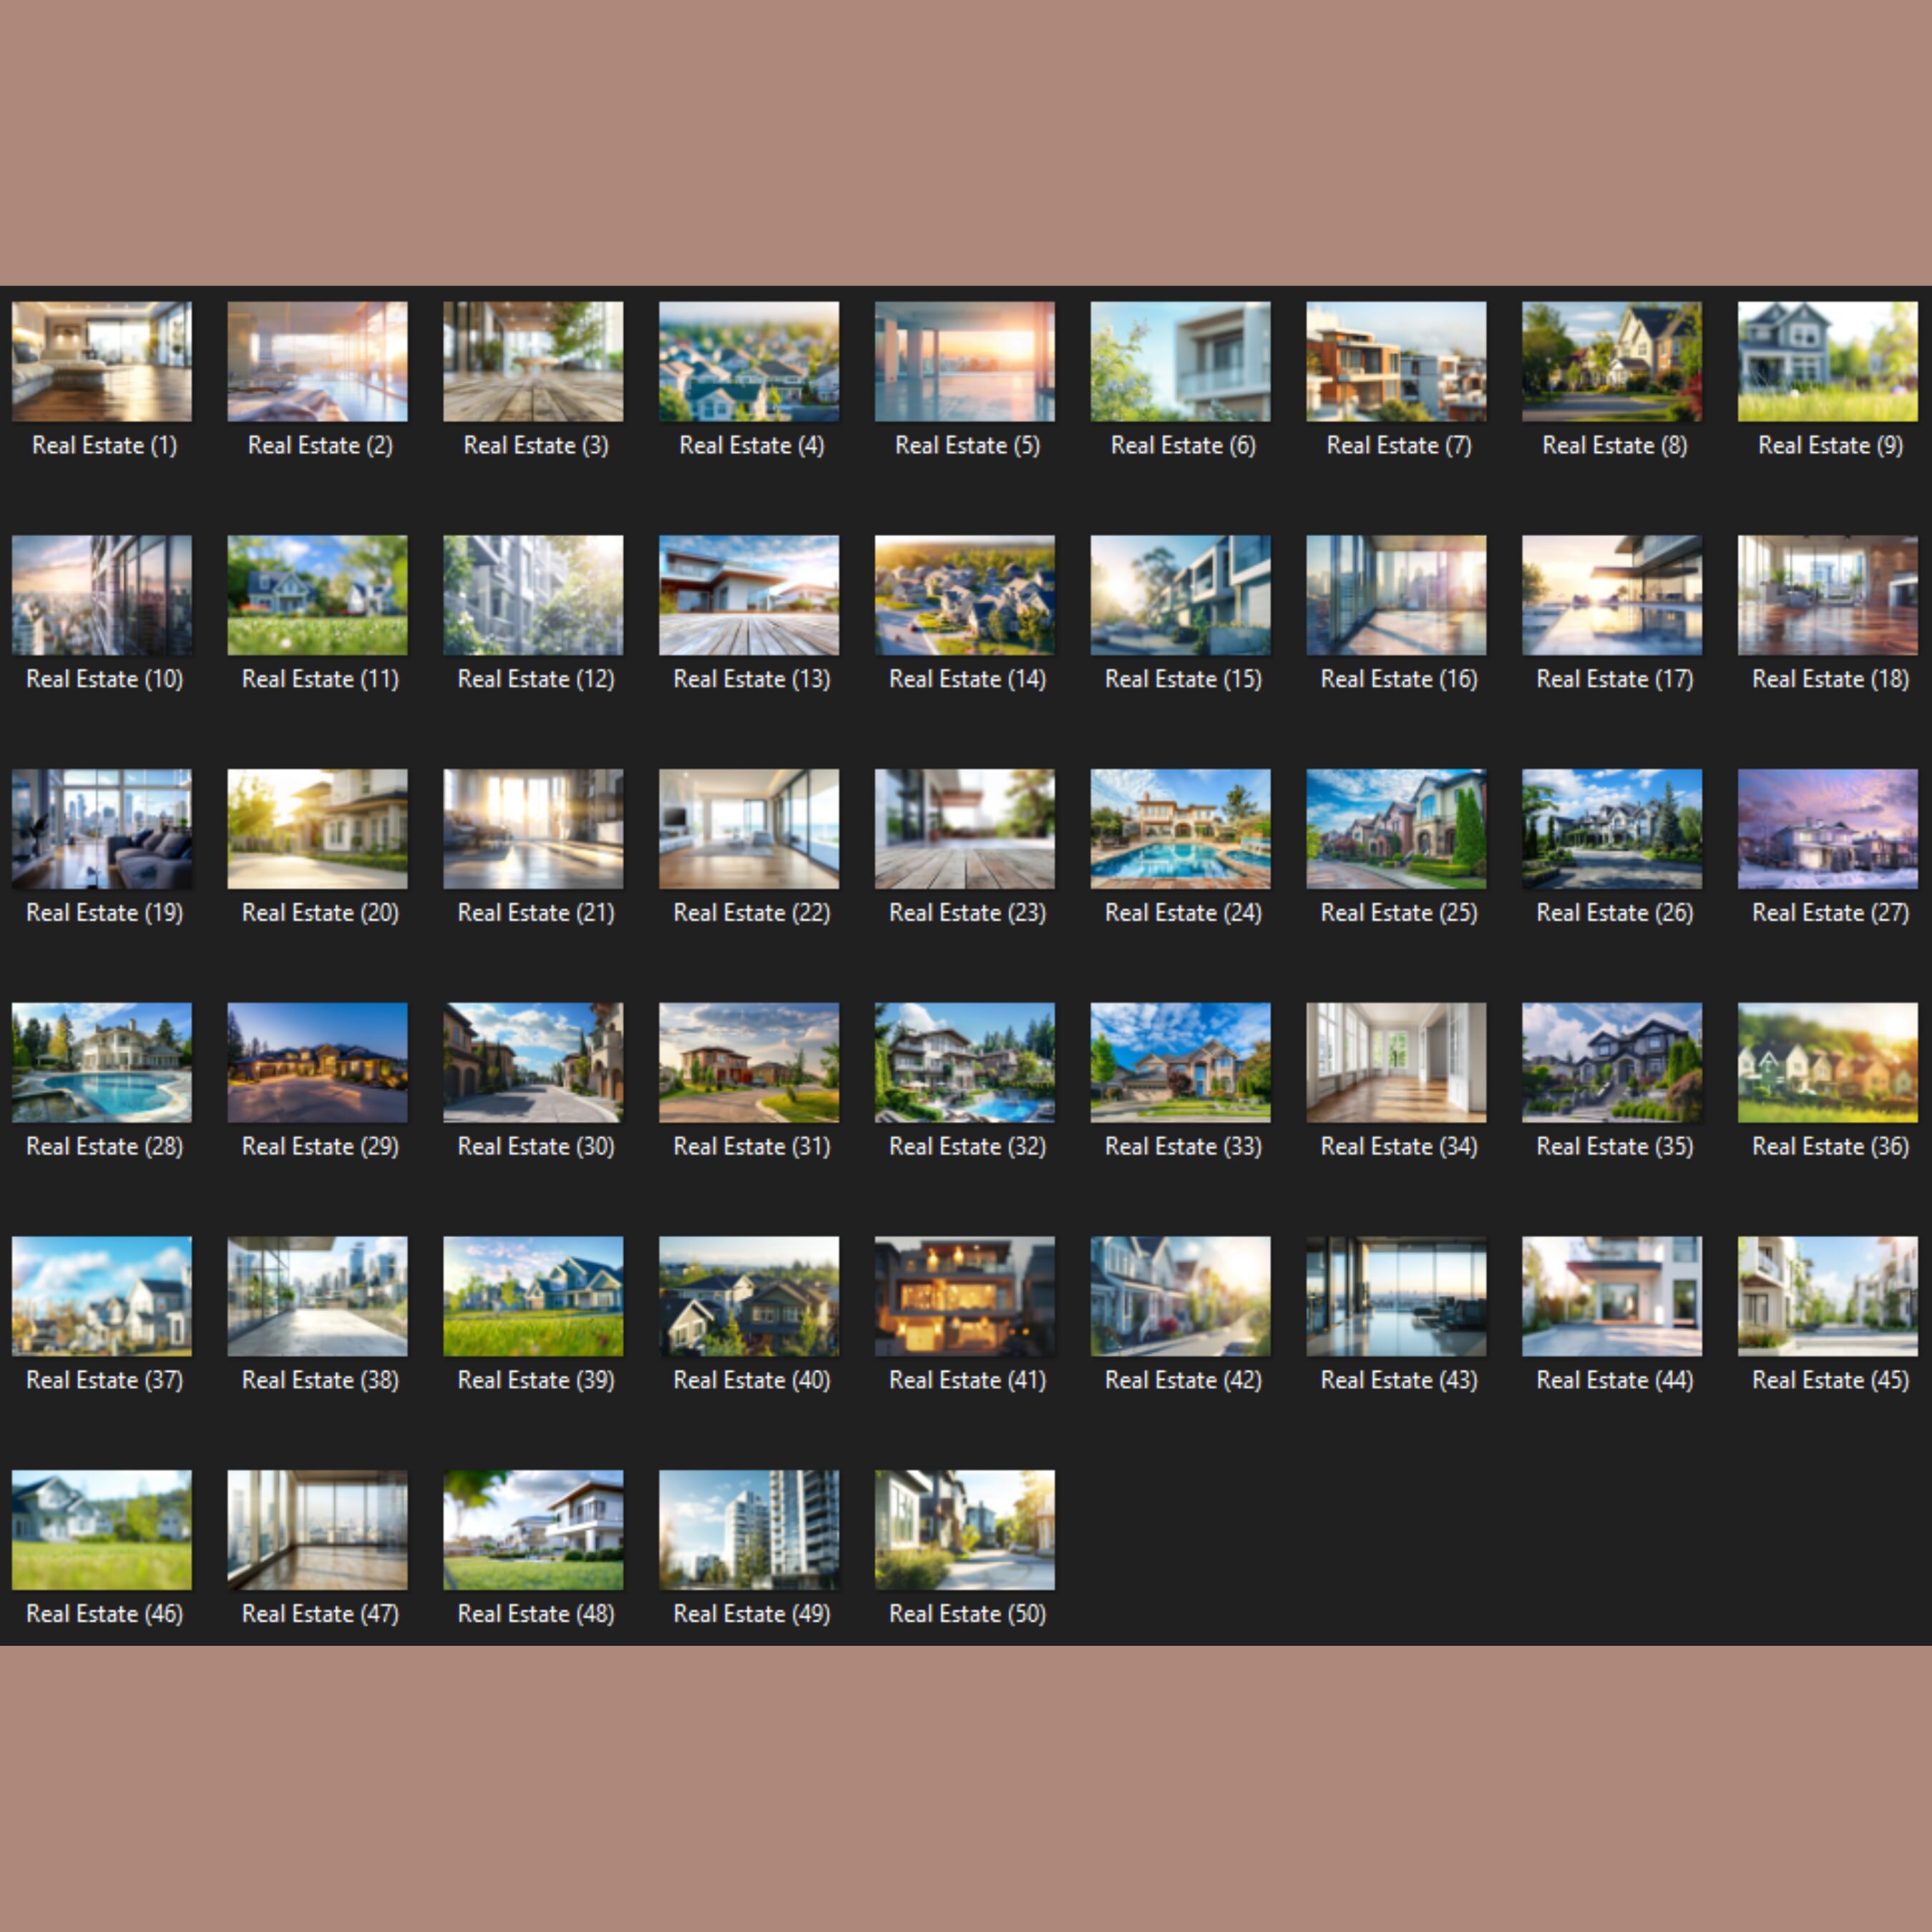This screenshot has height=1932, width=1932.
Task: Select the Real Estate (33) image
Action: click(x=1181, y=1062)
